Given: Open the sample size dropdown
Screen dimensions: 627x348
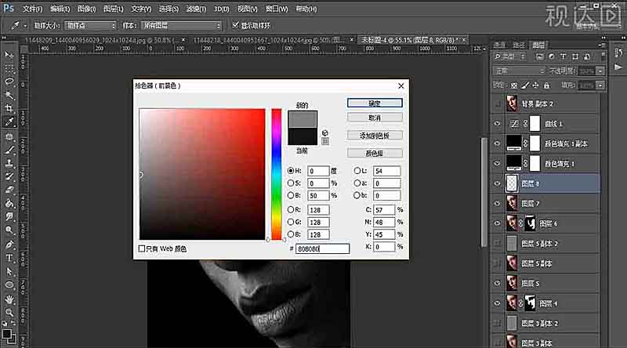Looking at the screenshot, I should point(90,26).
